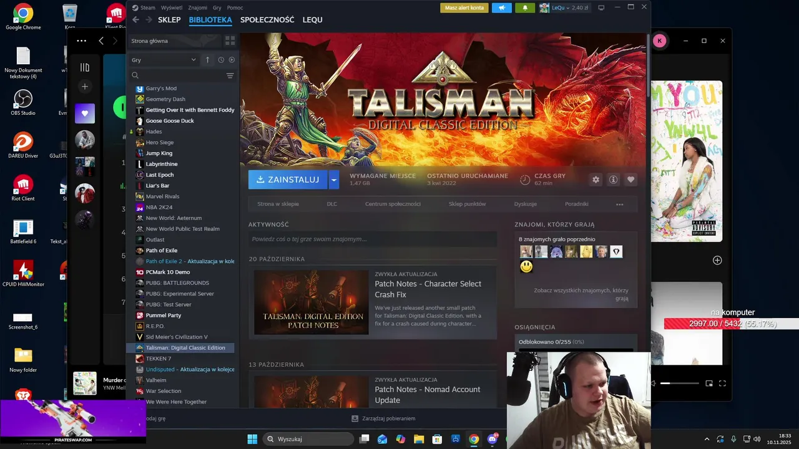Open the Wyświetl menu
The image size is (799, 449).
click(x=172, y=7)
